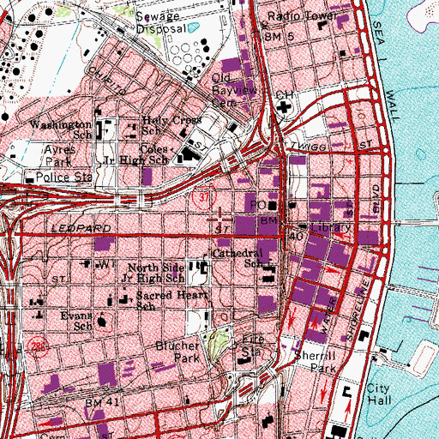Click the Sherrill Park label
The width and height of the screenshot is (439, 439).
[315, 362]
